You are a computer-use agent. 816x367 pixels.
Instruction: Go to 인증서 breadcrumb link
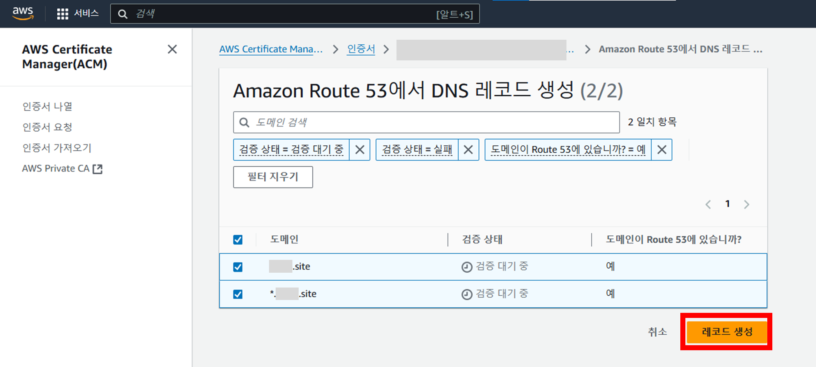tap(361, 49)
